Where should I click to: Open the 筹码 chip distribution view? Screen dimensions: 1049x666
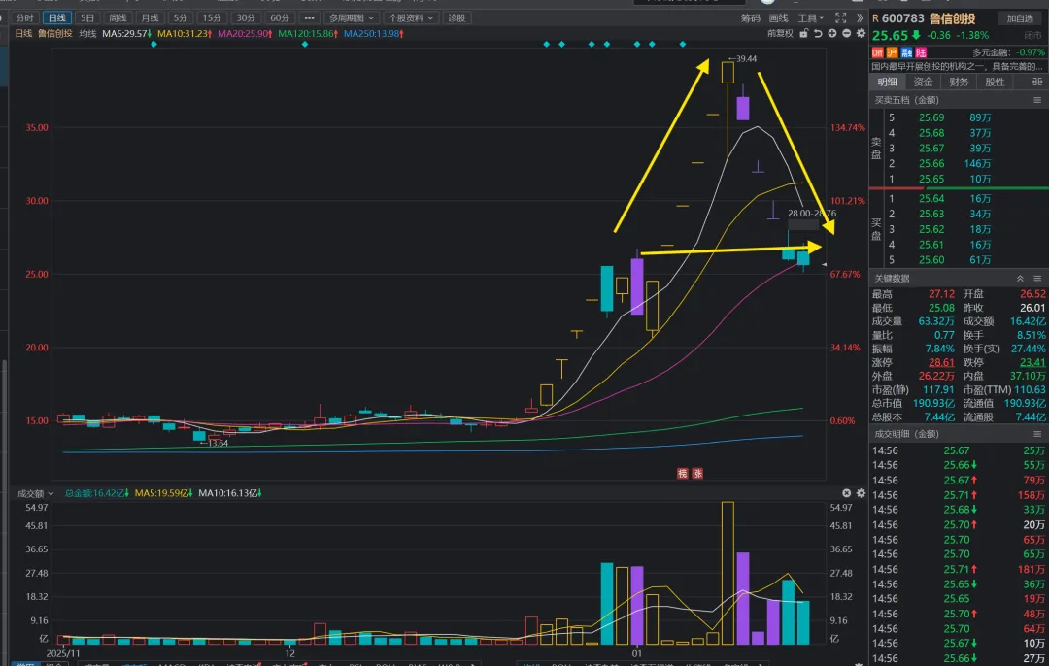point(751,18)
